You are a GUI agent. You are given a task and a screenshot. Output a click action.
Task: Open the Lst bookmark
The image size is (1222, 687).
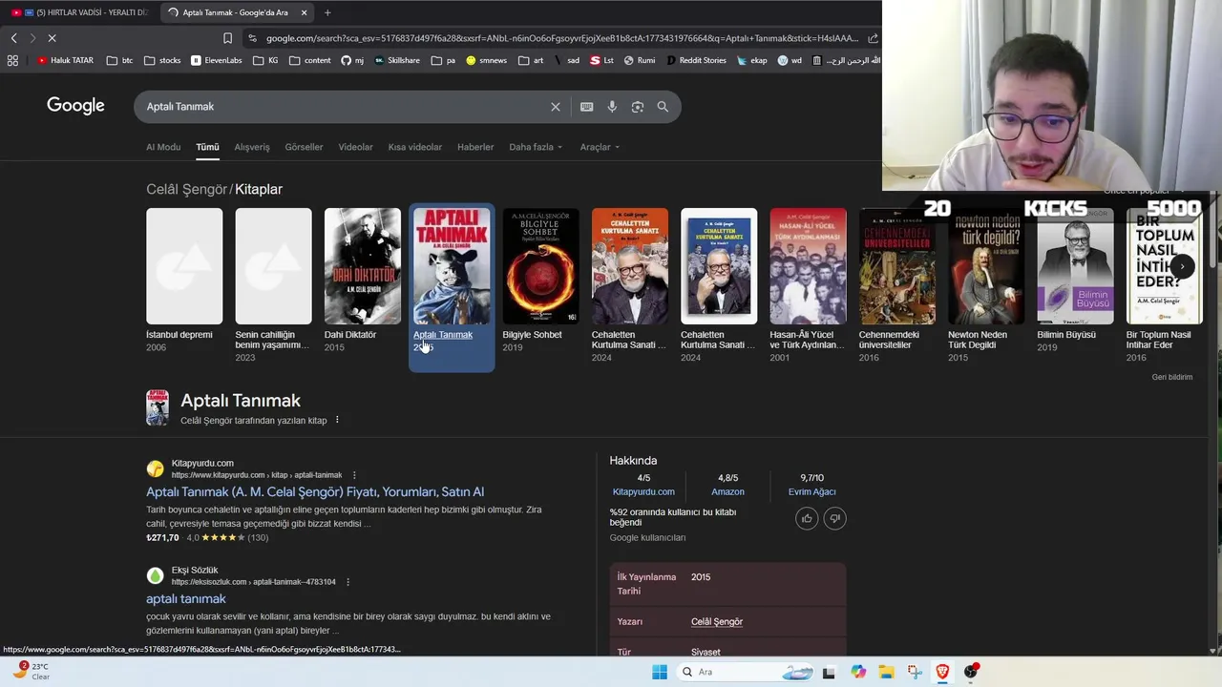pos(601,60)
